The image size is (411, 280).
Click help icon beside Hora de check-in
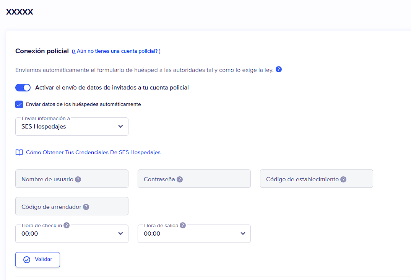pos(67,225)
